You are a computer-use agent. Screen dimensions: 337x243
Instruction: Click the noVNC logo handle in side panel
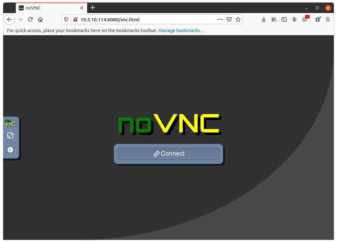10,123
